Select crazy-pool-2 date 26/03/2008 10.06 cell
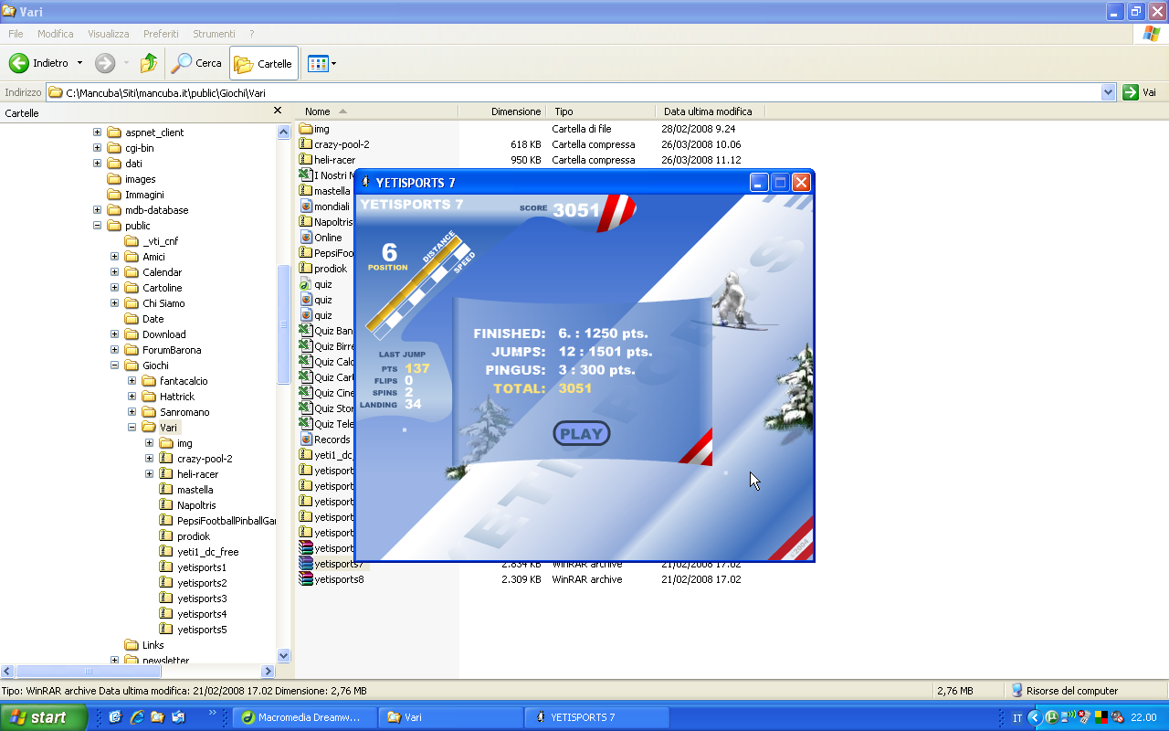The image size is (1169, 731). pos(701,144)
